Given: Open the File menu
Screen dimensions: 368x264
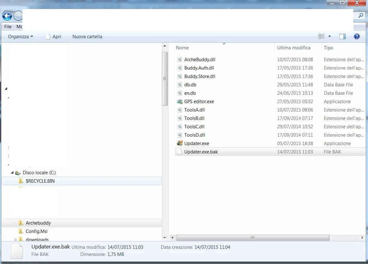Looking at the screenshot, I should coord(8,27).
